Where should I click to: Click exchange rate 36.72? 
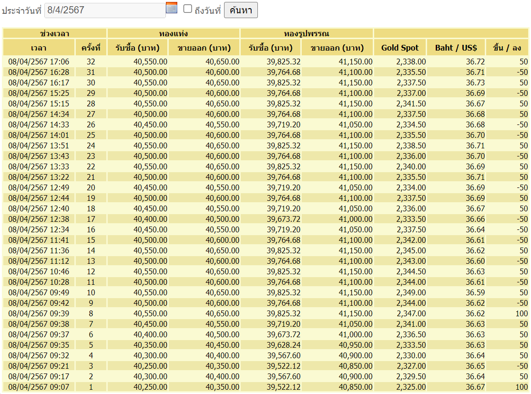(475, 62)
